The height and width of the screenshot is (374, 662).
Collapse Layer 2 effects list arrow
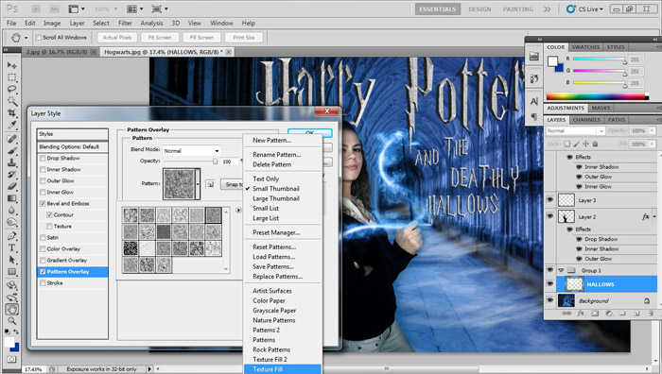click(654, 216)
